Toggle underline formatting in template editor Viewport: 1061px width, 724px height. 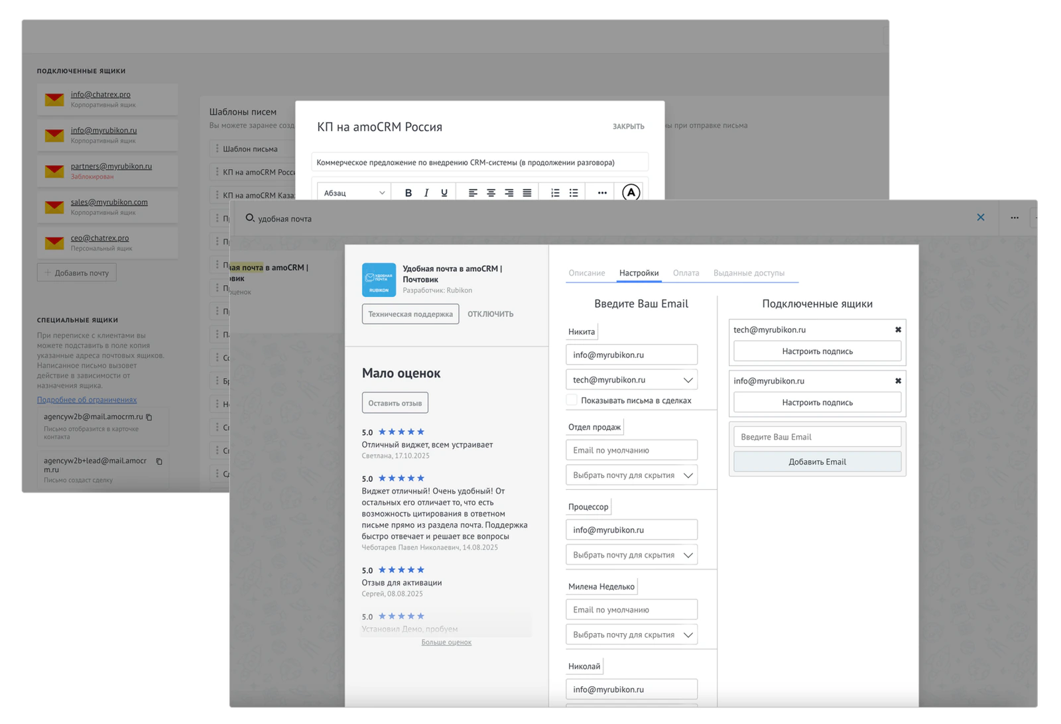tap(444, 193)
